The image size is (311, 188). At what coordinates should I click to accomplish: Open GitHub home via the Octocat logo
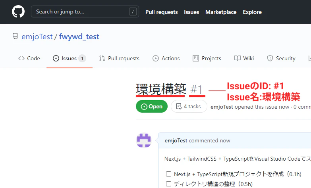pyautogui.click(x=18, y=12)
